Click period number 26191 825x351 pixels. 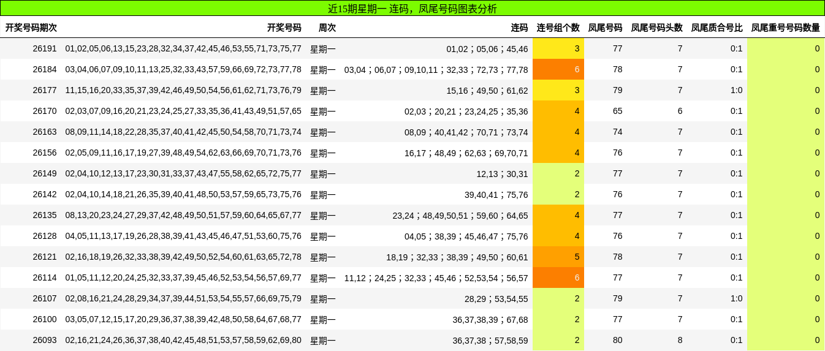pyautogui.click(x=45, y=48)
